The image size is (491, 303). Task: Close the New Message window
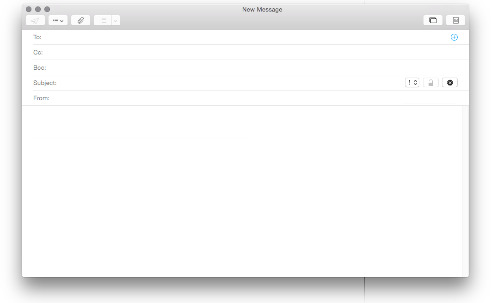coord(29,9)
